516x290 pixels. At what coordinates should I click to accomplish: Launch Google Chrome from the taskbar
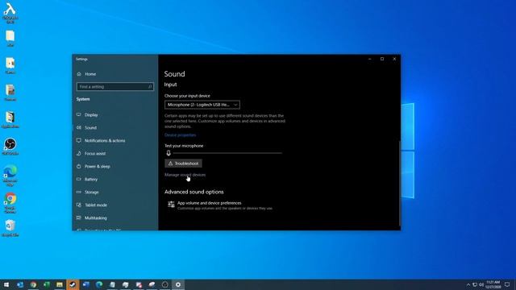[33, 284]
